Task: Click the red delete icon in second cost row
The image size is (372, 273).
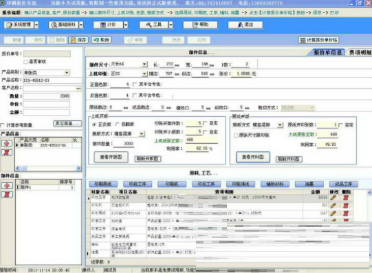Action: tap(346, 206)
